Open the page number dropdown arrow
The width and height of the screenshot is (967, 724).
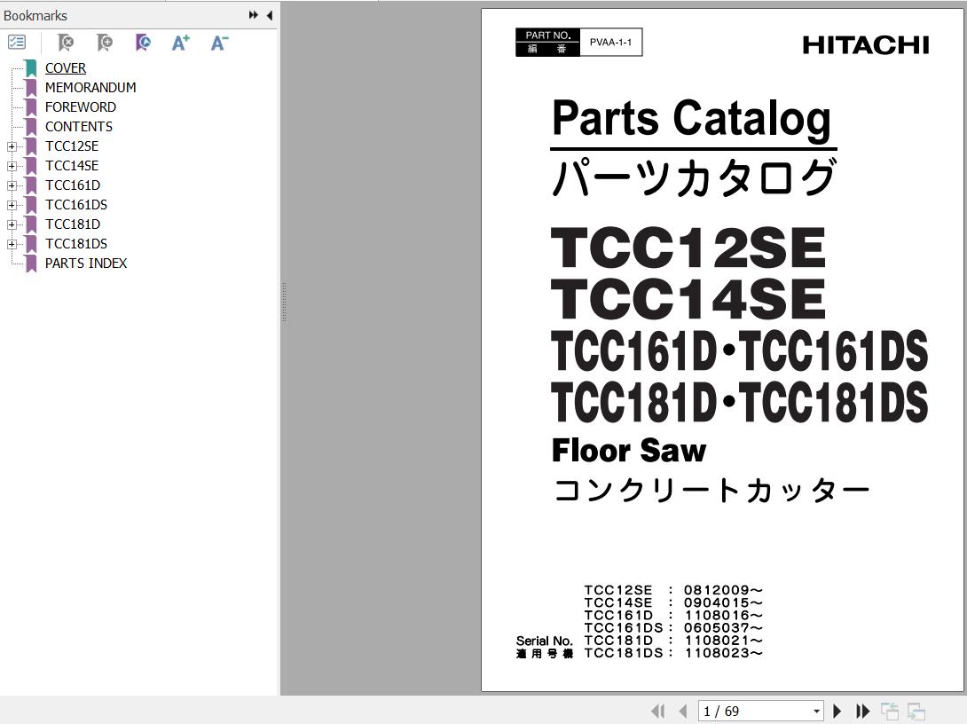pos(816,712)
